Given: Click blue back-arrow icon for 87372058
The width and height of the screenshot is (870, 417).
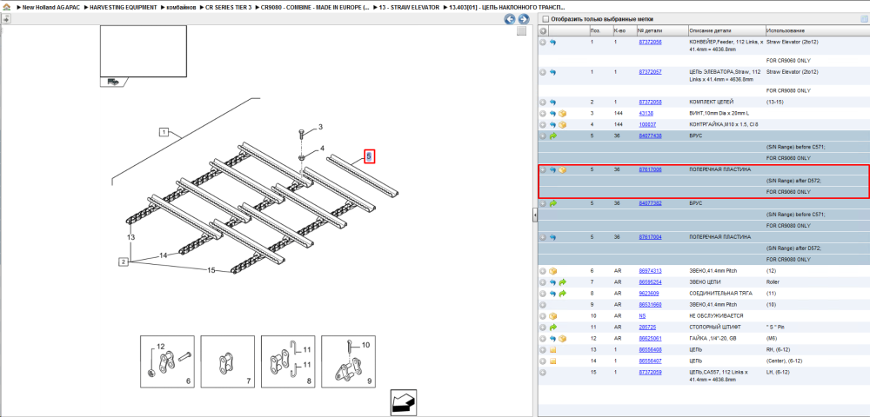Looking at the screenshot, I should (x=552, y=102).
